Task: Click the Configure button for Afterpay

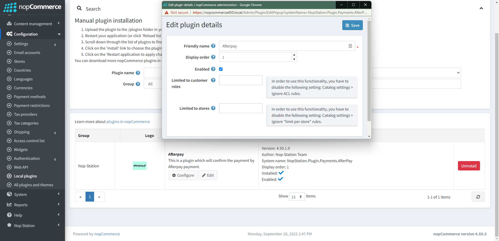Action: (x=183, y=175)
